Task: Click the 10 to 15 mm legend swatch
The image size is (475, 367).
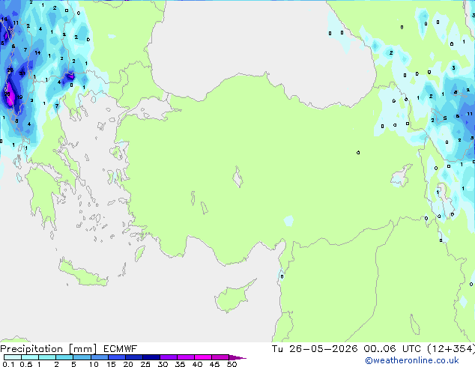Action: (99, 357)
